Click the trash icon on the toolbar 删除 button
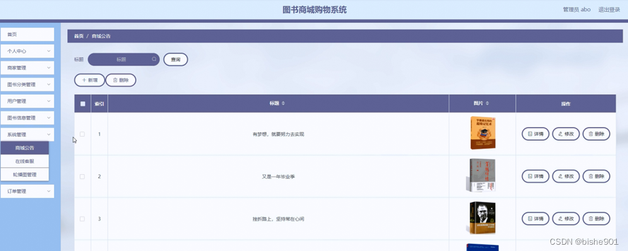This screenshot has width=628, height=251. (x=115, y=80)
